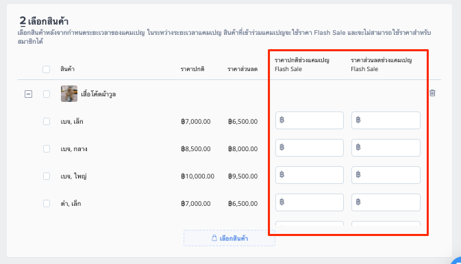
Task: Click the ฿9,500.00 discount price cell
Action: pos(243,176)
